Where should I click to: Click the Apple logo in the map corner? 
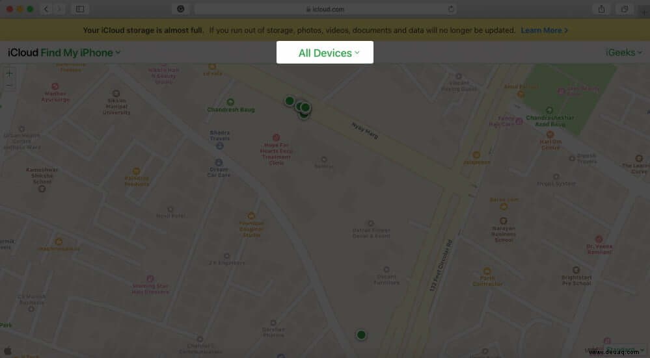8,351
